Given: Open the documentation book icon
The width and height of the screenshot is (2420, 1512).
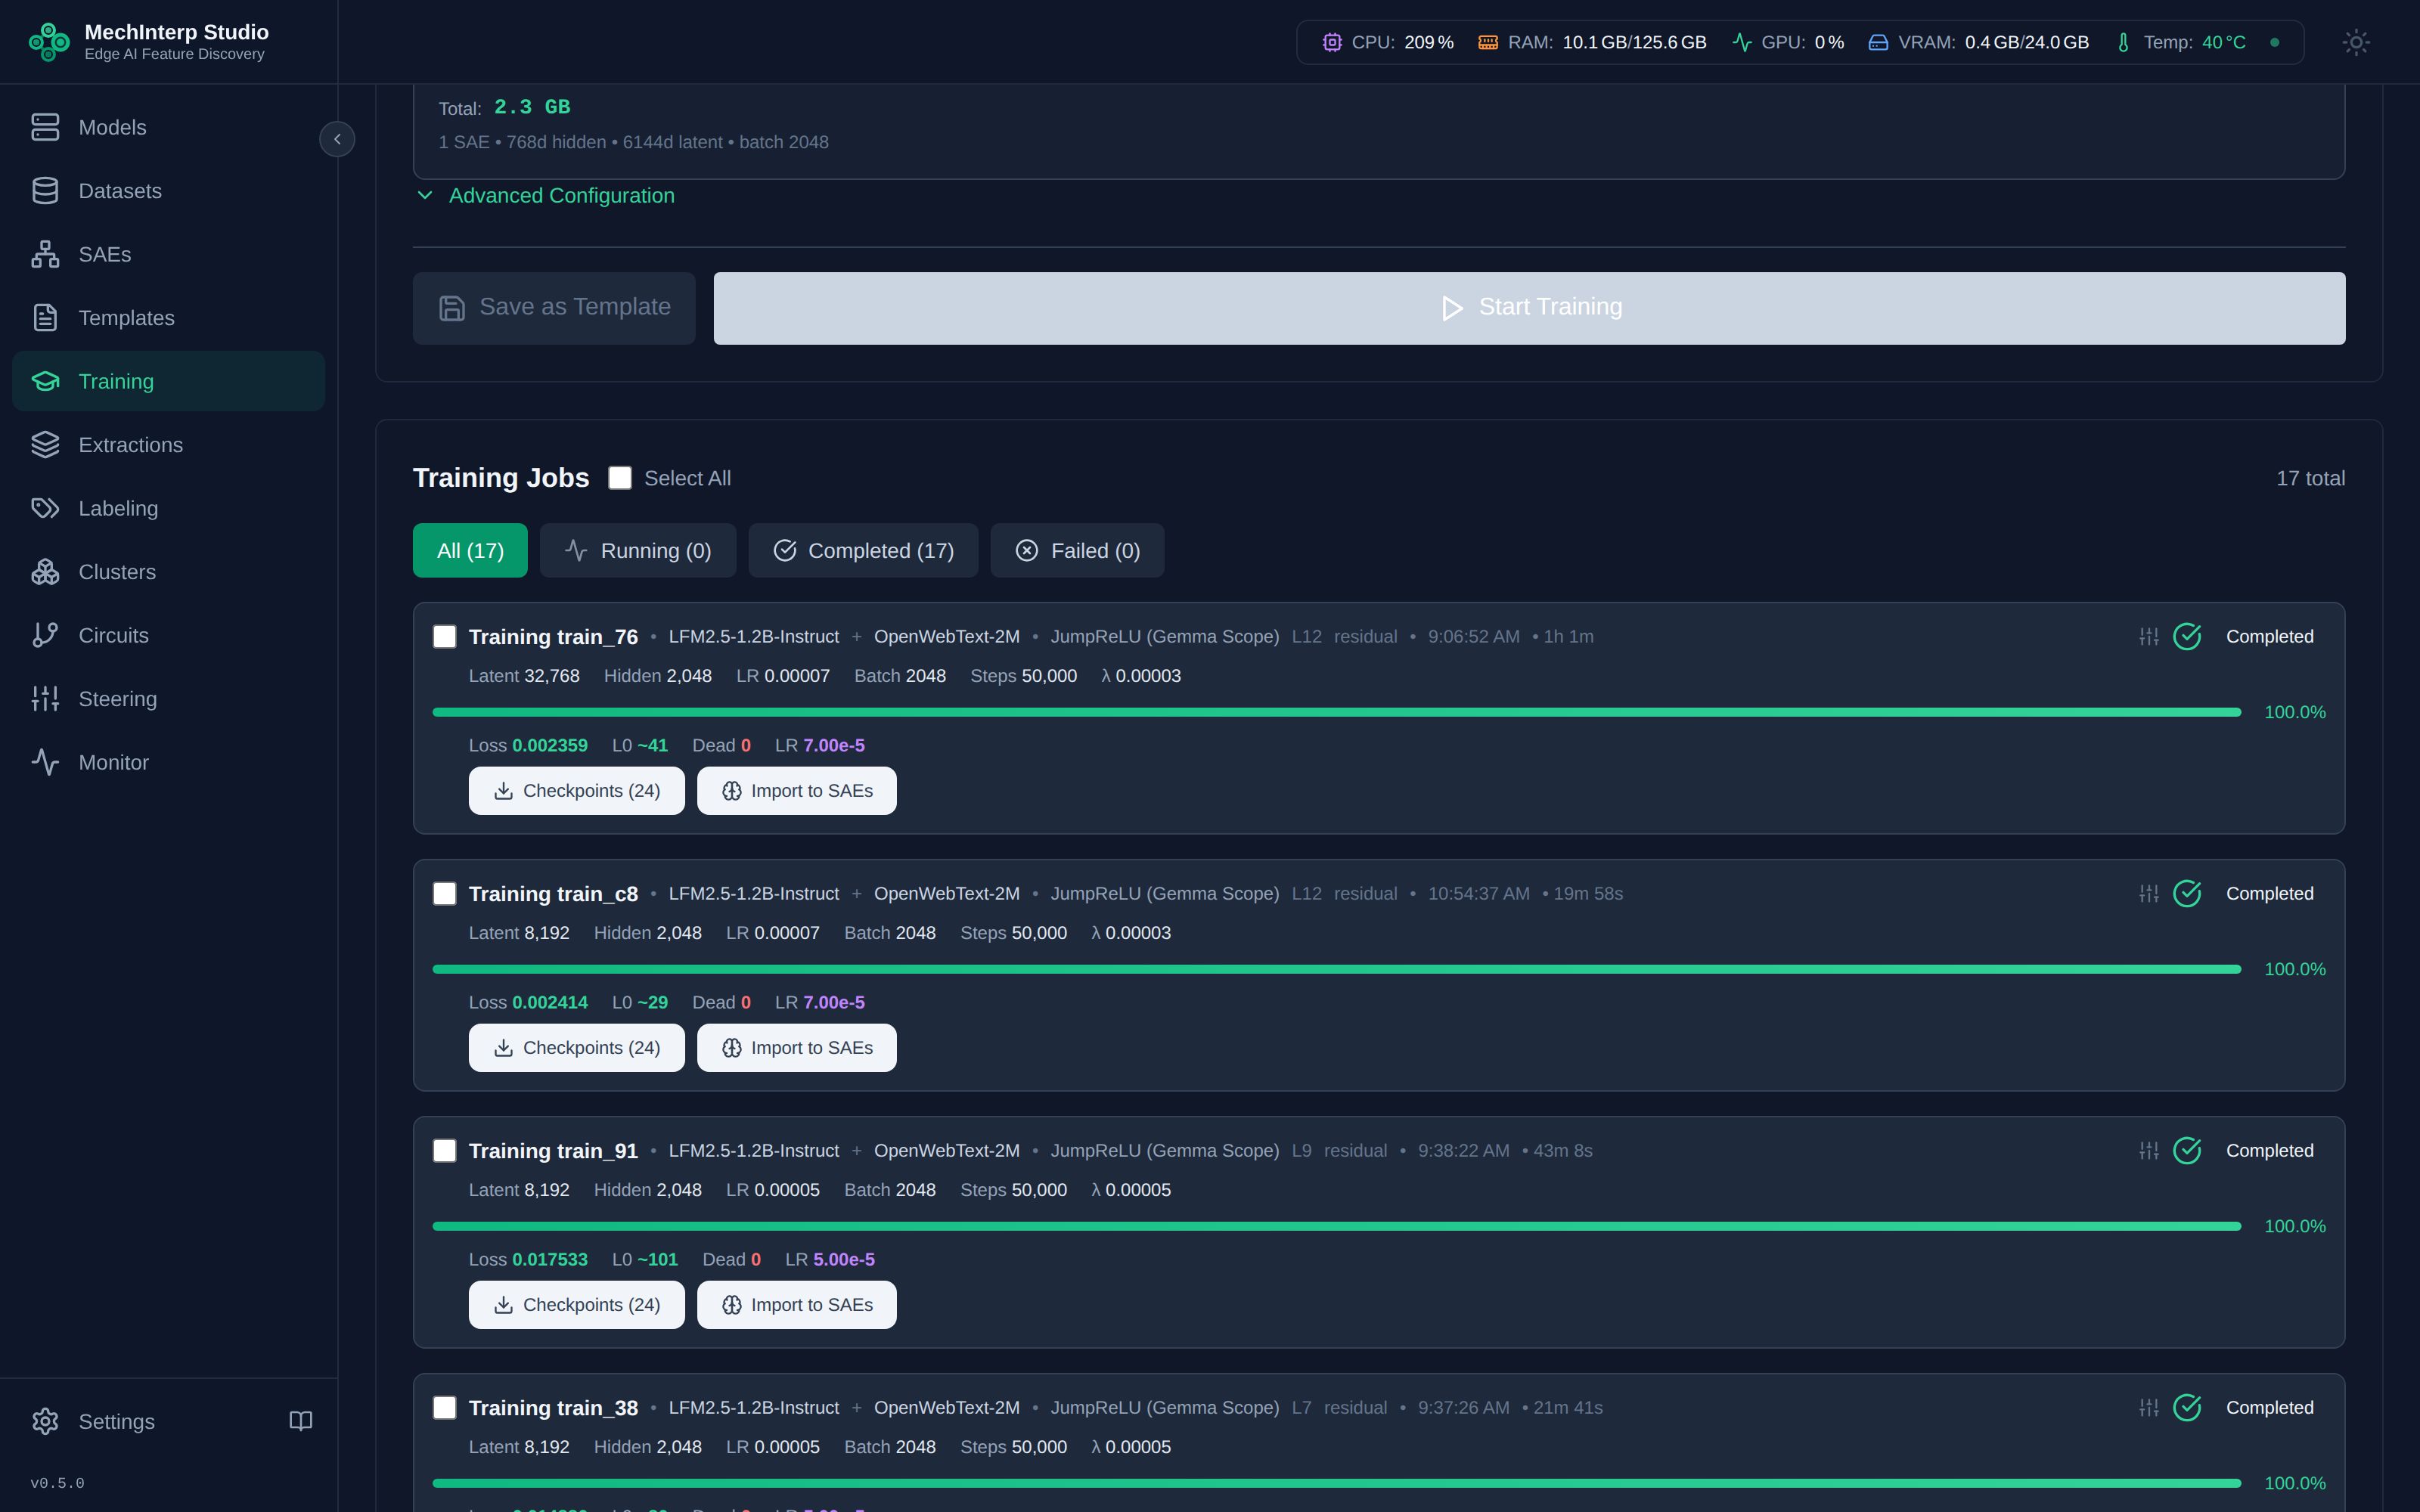Looking at the screenshot, I should click(301, 1421).
